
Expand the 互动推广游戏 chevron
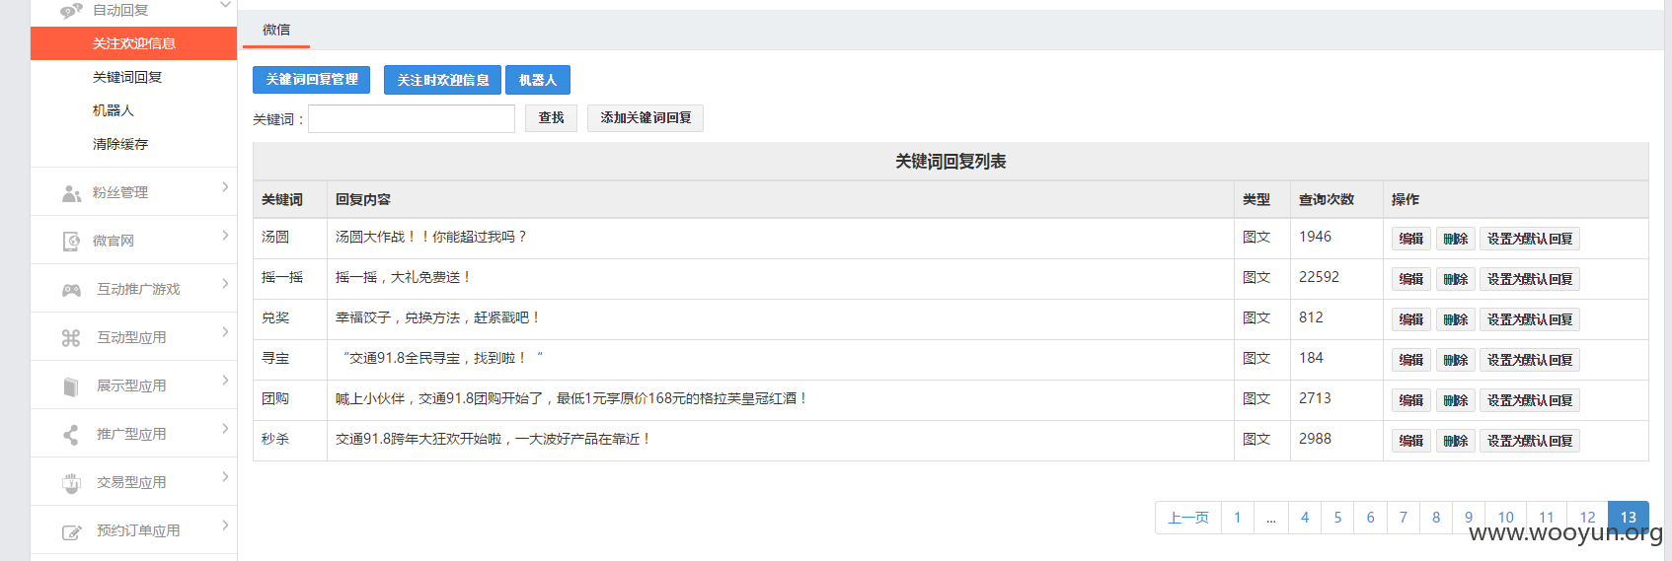click(225, 284)
